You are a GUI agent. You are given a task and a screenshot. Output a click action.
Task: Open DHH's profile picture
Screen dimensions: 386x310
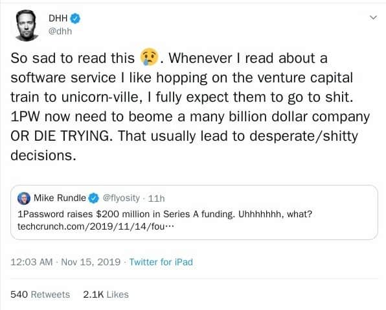(x=27, y=25)
